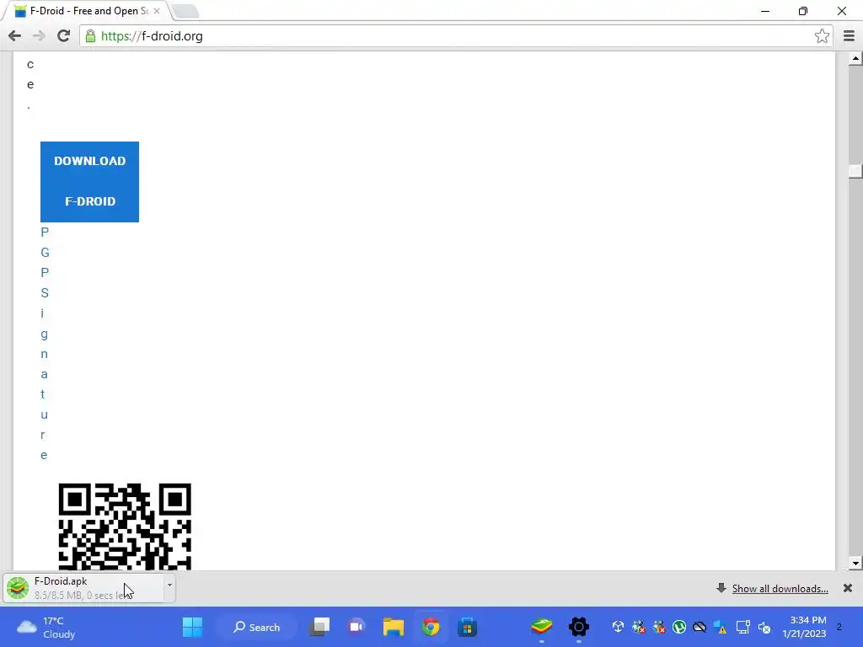Click the taskbar Search box
Screen dimensions: 863x647
(x=257, y=627)
